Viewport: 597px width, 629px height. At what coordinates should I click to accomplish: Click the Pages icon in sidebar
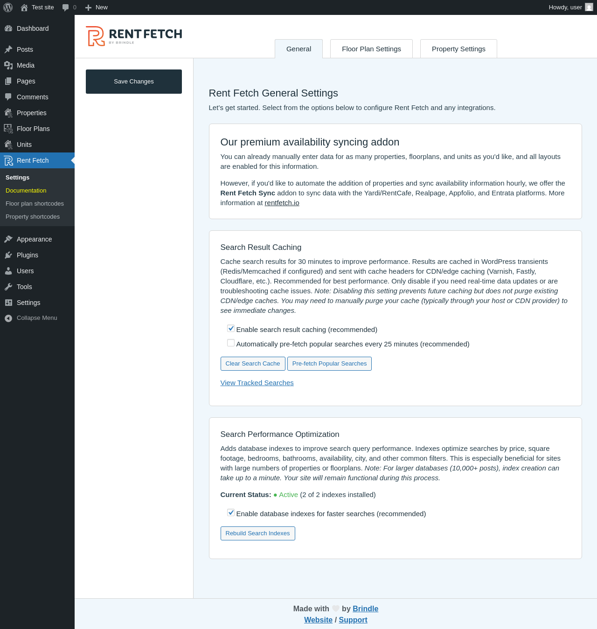[8, 81]
